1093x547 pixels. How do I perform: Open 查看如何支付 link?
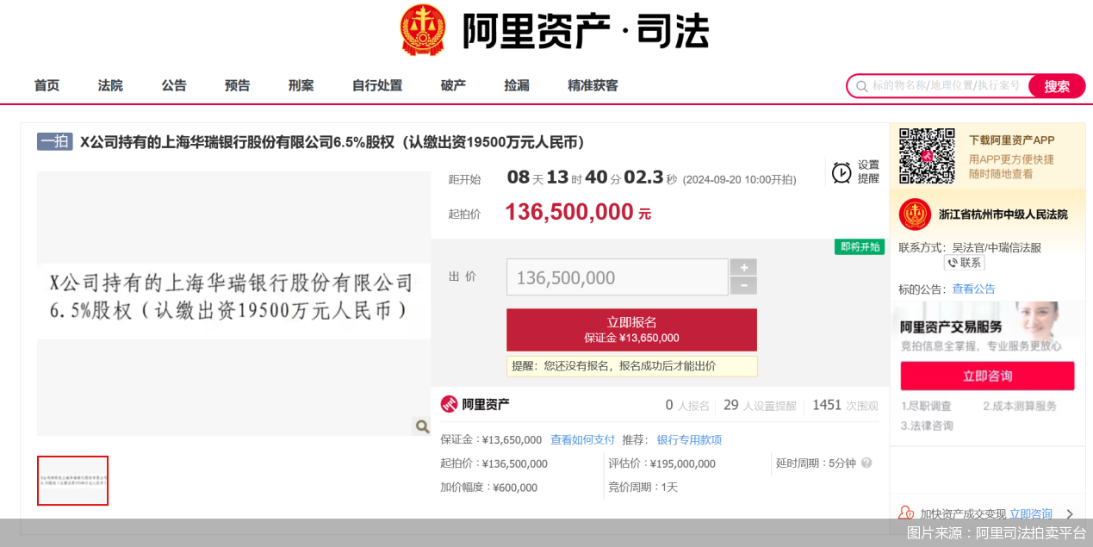583,440
